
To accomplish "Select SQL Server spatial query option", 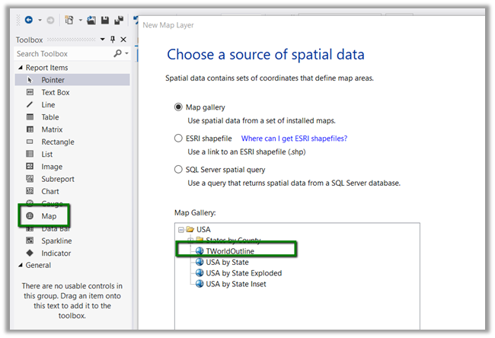I will click(x=179, y=170).
